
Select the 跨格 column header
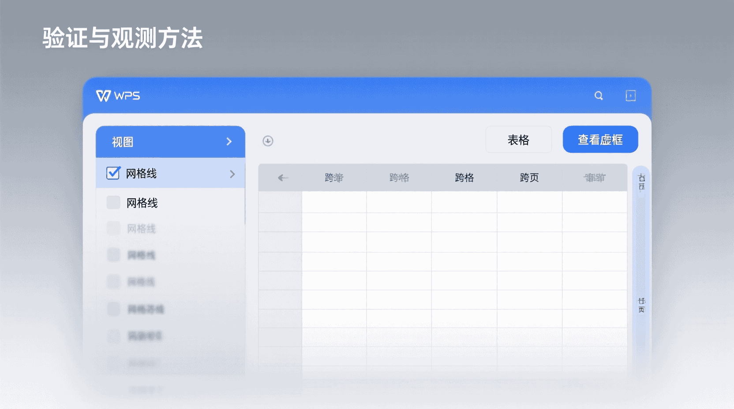[x=464, y=177]
